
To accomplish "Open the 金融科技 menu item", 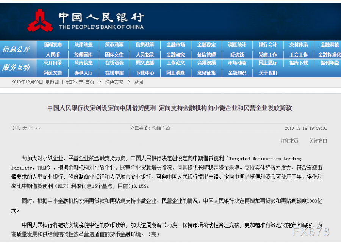I will [x=330, y=45].
